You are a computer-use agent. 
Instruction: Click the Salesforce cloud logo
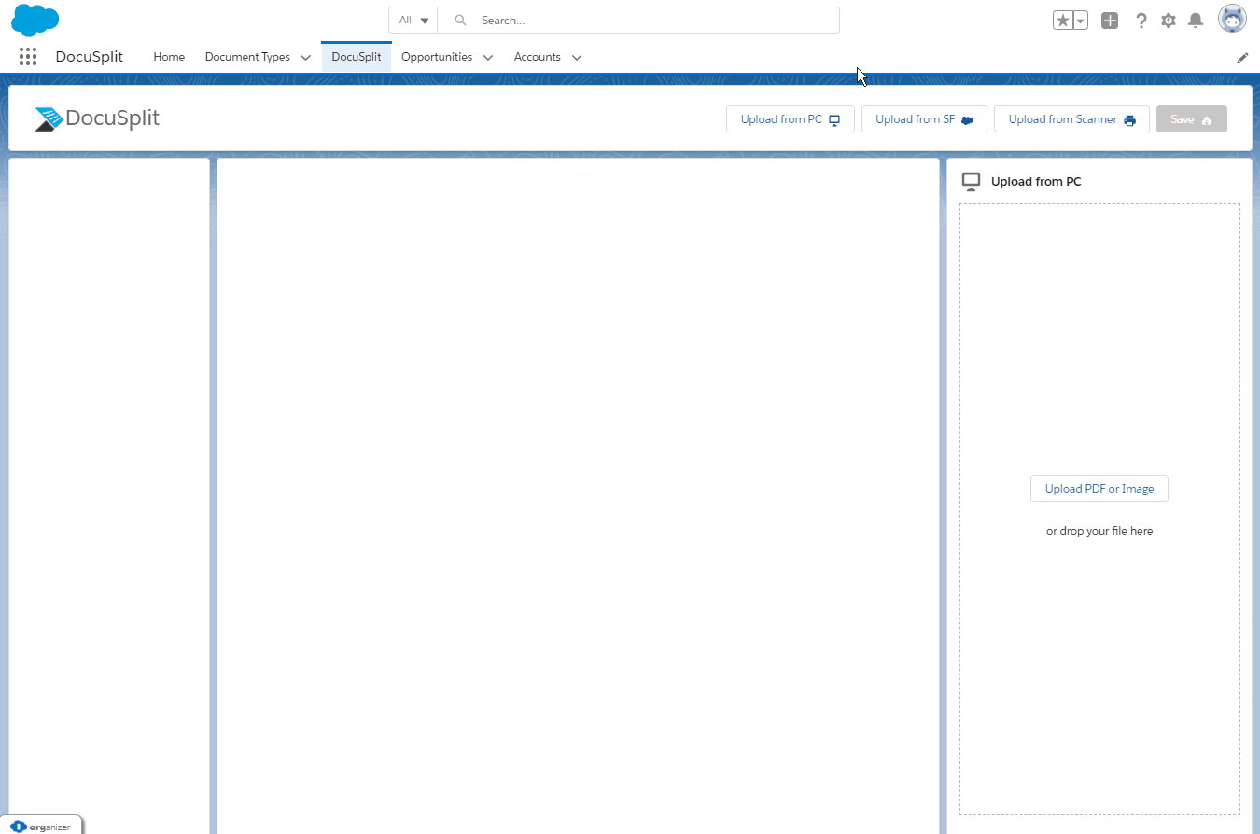point(35,20)
